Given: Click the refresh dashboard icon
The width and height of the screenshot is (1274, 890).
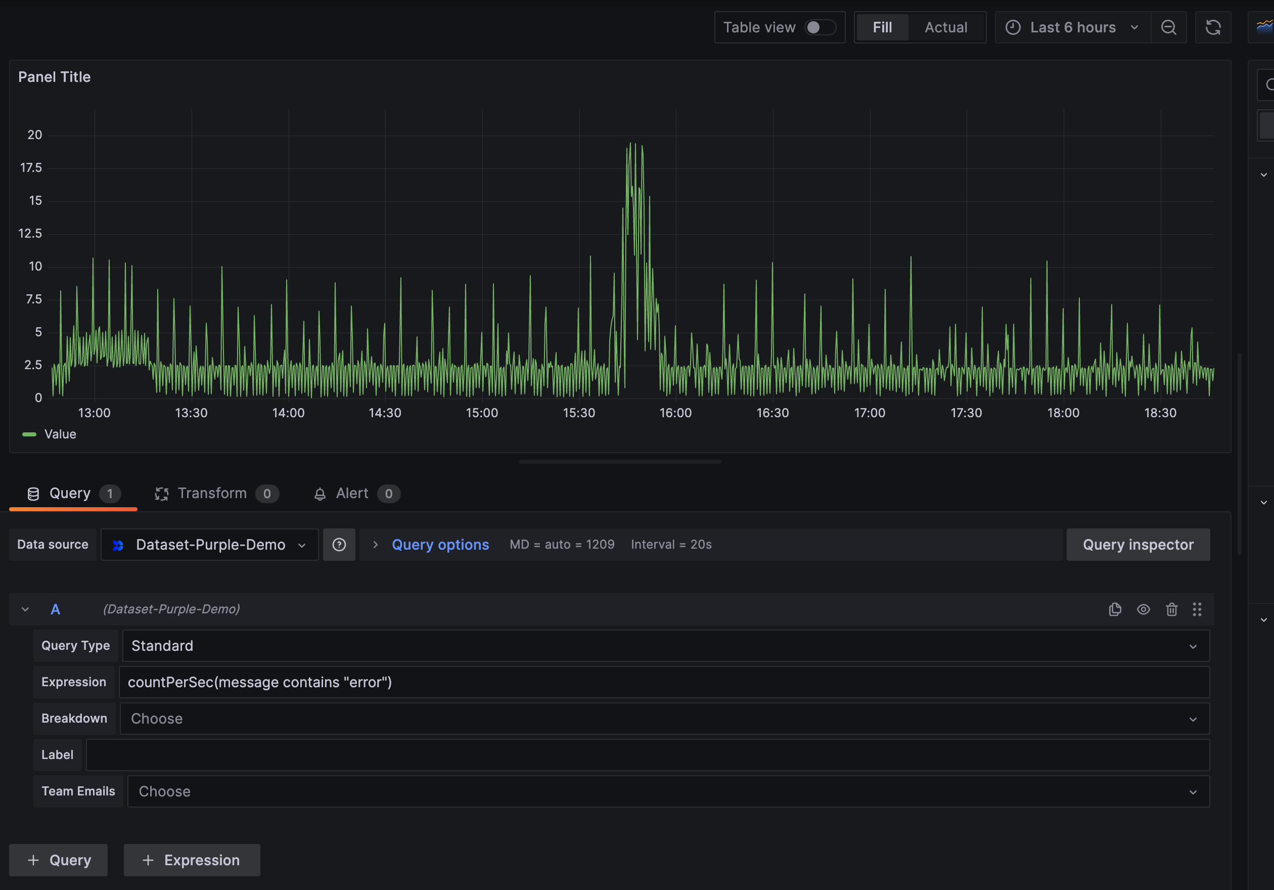Looking at the screenshot, I should coord(1213,27).
